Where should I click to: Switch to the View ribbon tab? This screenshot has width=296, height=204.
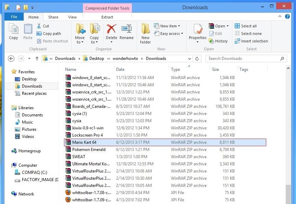tap(72, 17)
